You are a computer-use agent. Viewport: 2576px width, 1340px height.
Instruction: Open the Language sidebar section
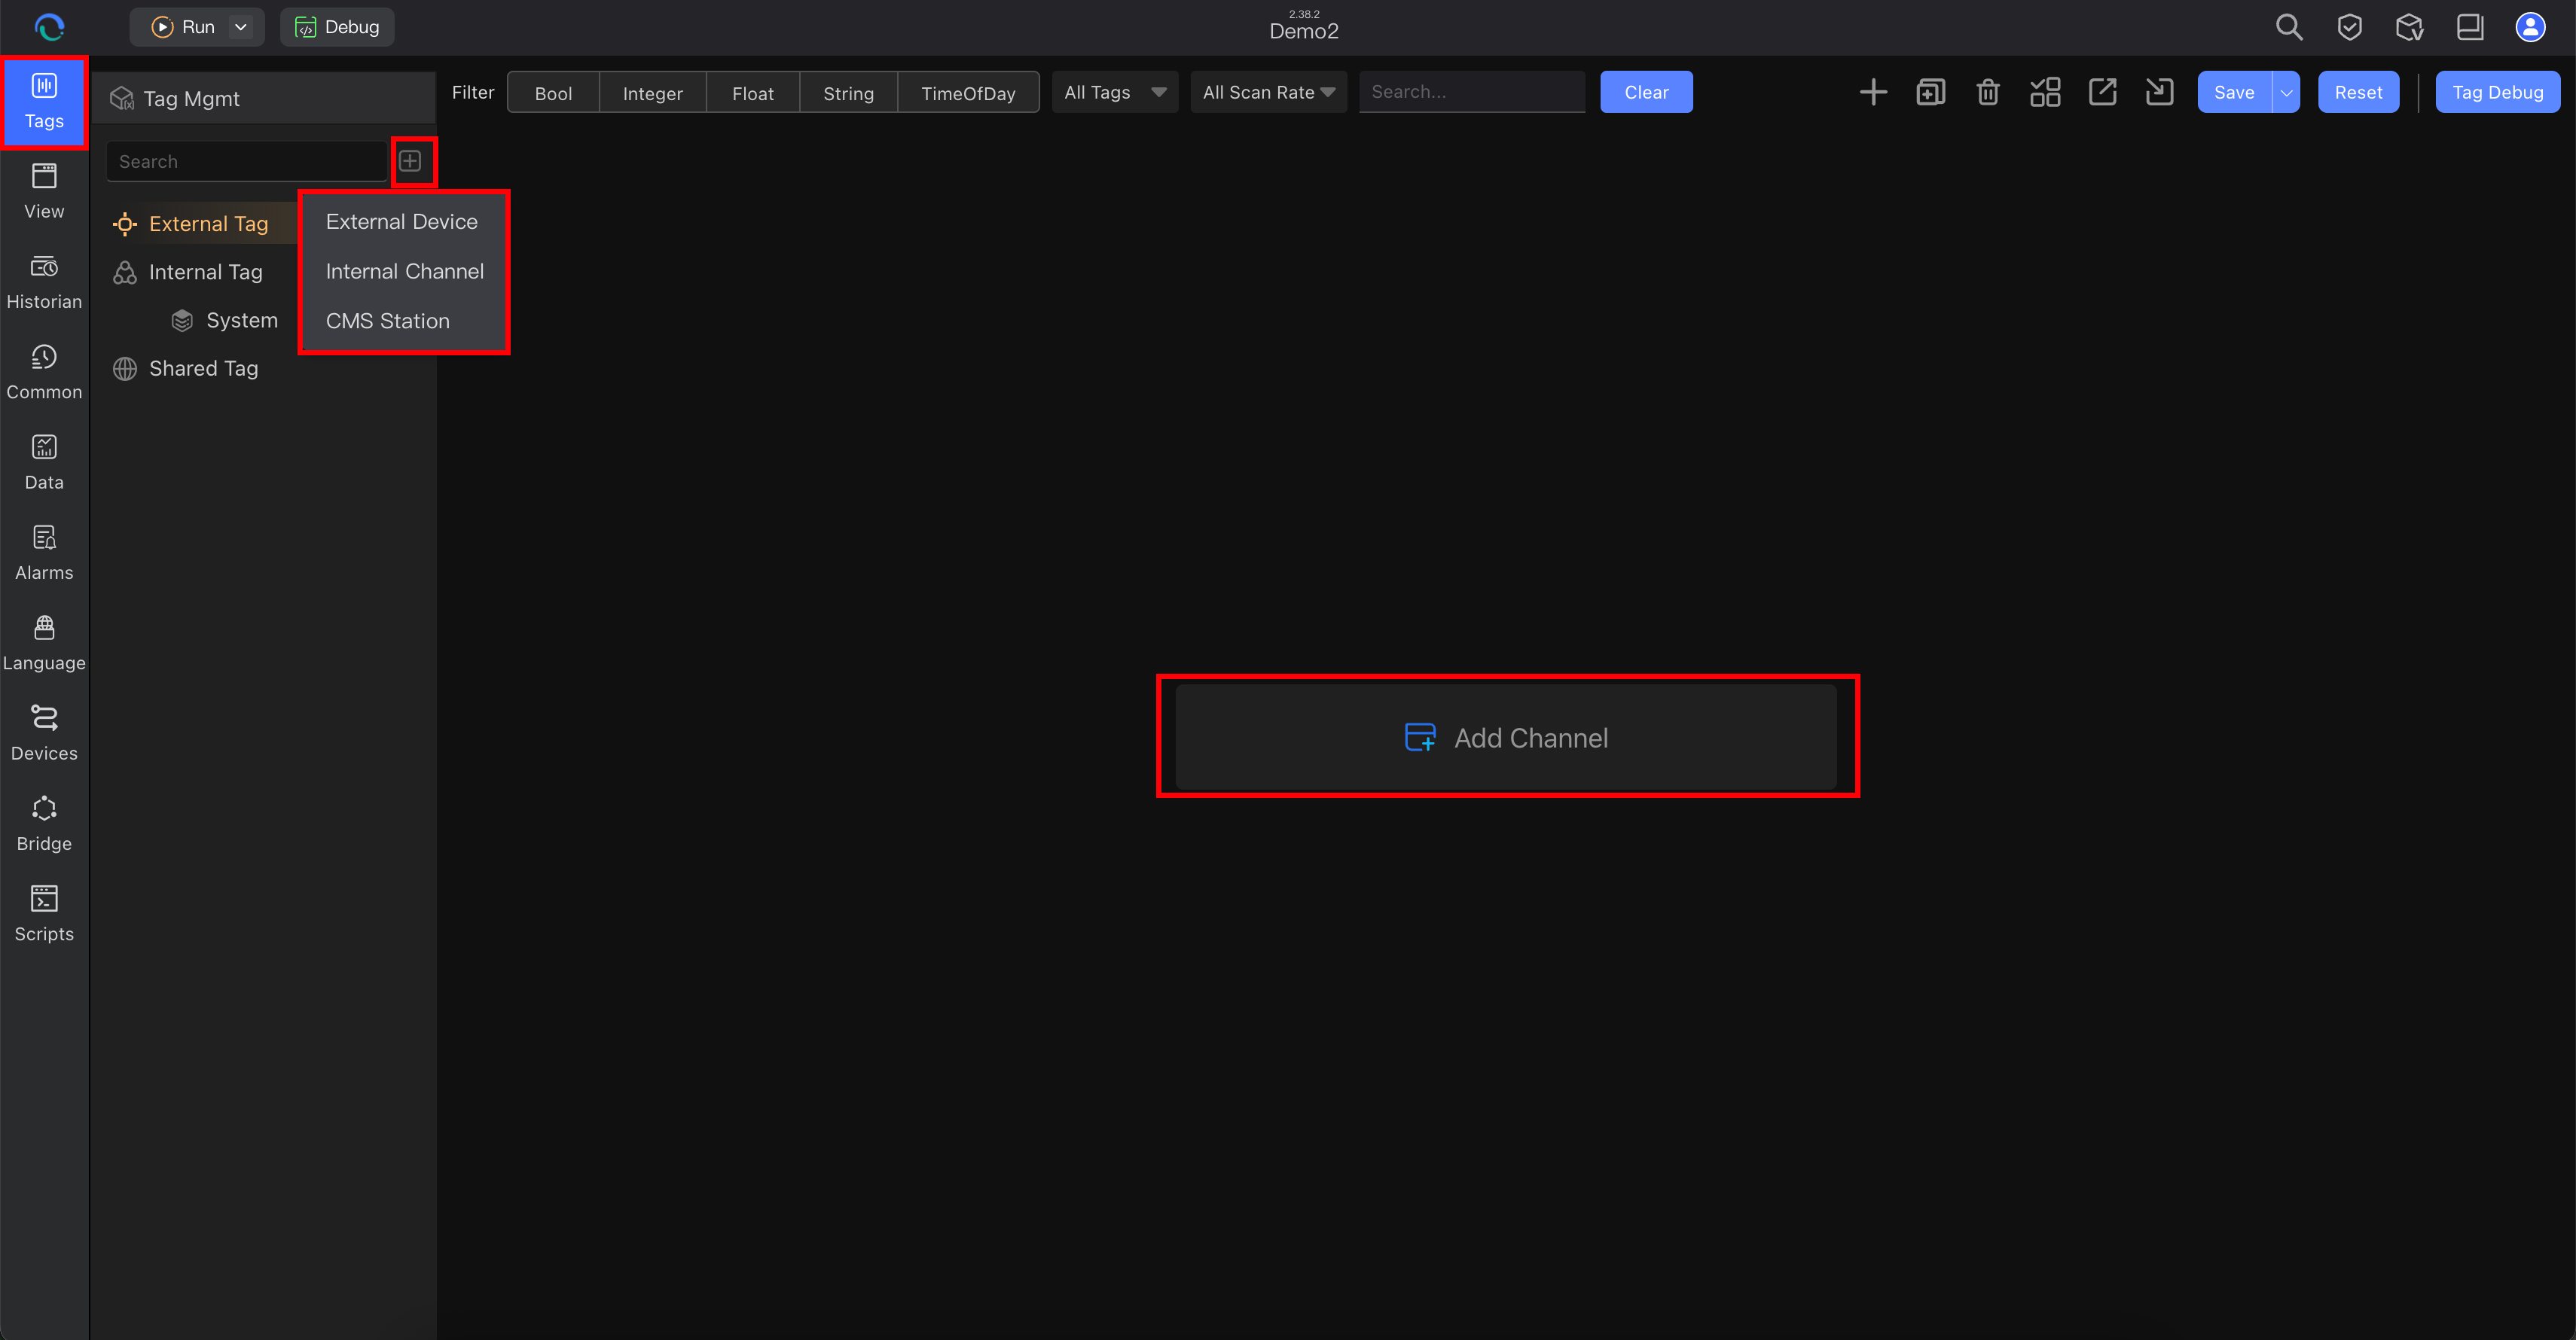(44, 644)
